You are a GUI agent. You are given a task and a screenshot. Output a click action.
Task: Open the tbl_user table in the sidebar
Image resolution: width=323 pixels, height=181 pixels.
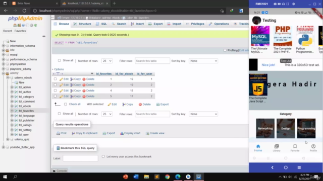click(24, 135)
